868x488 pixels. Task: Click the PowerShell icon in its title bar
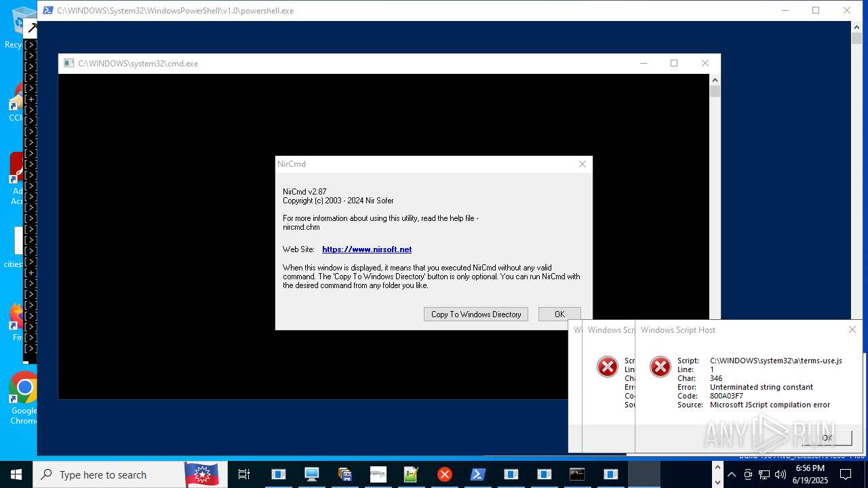pyautogui.click(x=47, y=11)
